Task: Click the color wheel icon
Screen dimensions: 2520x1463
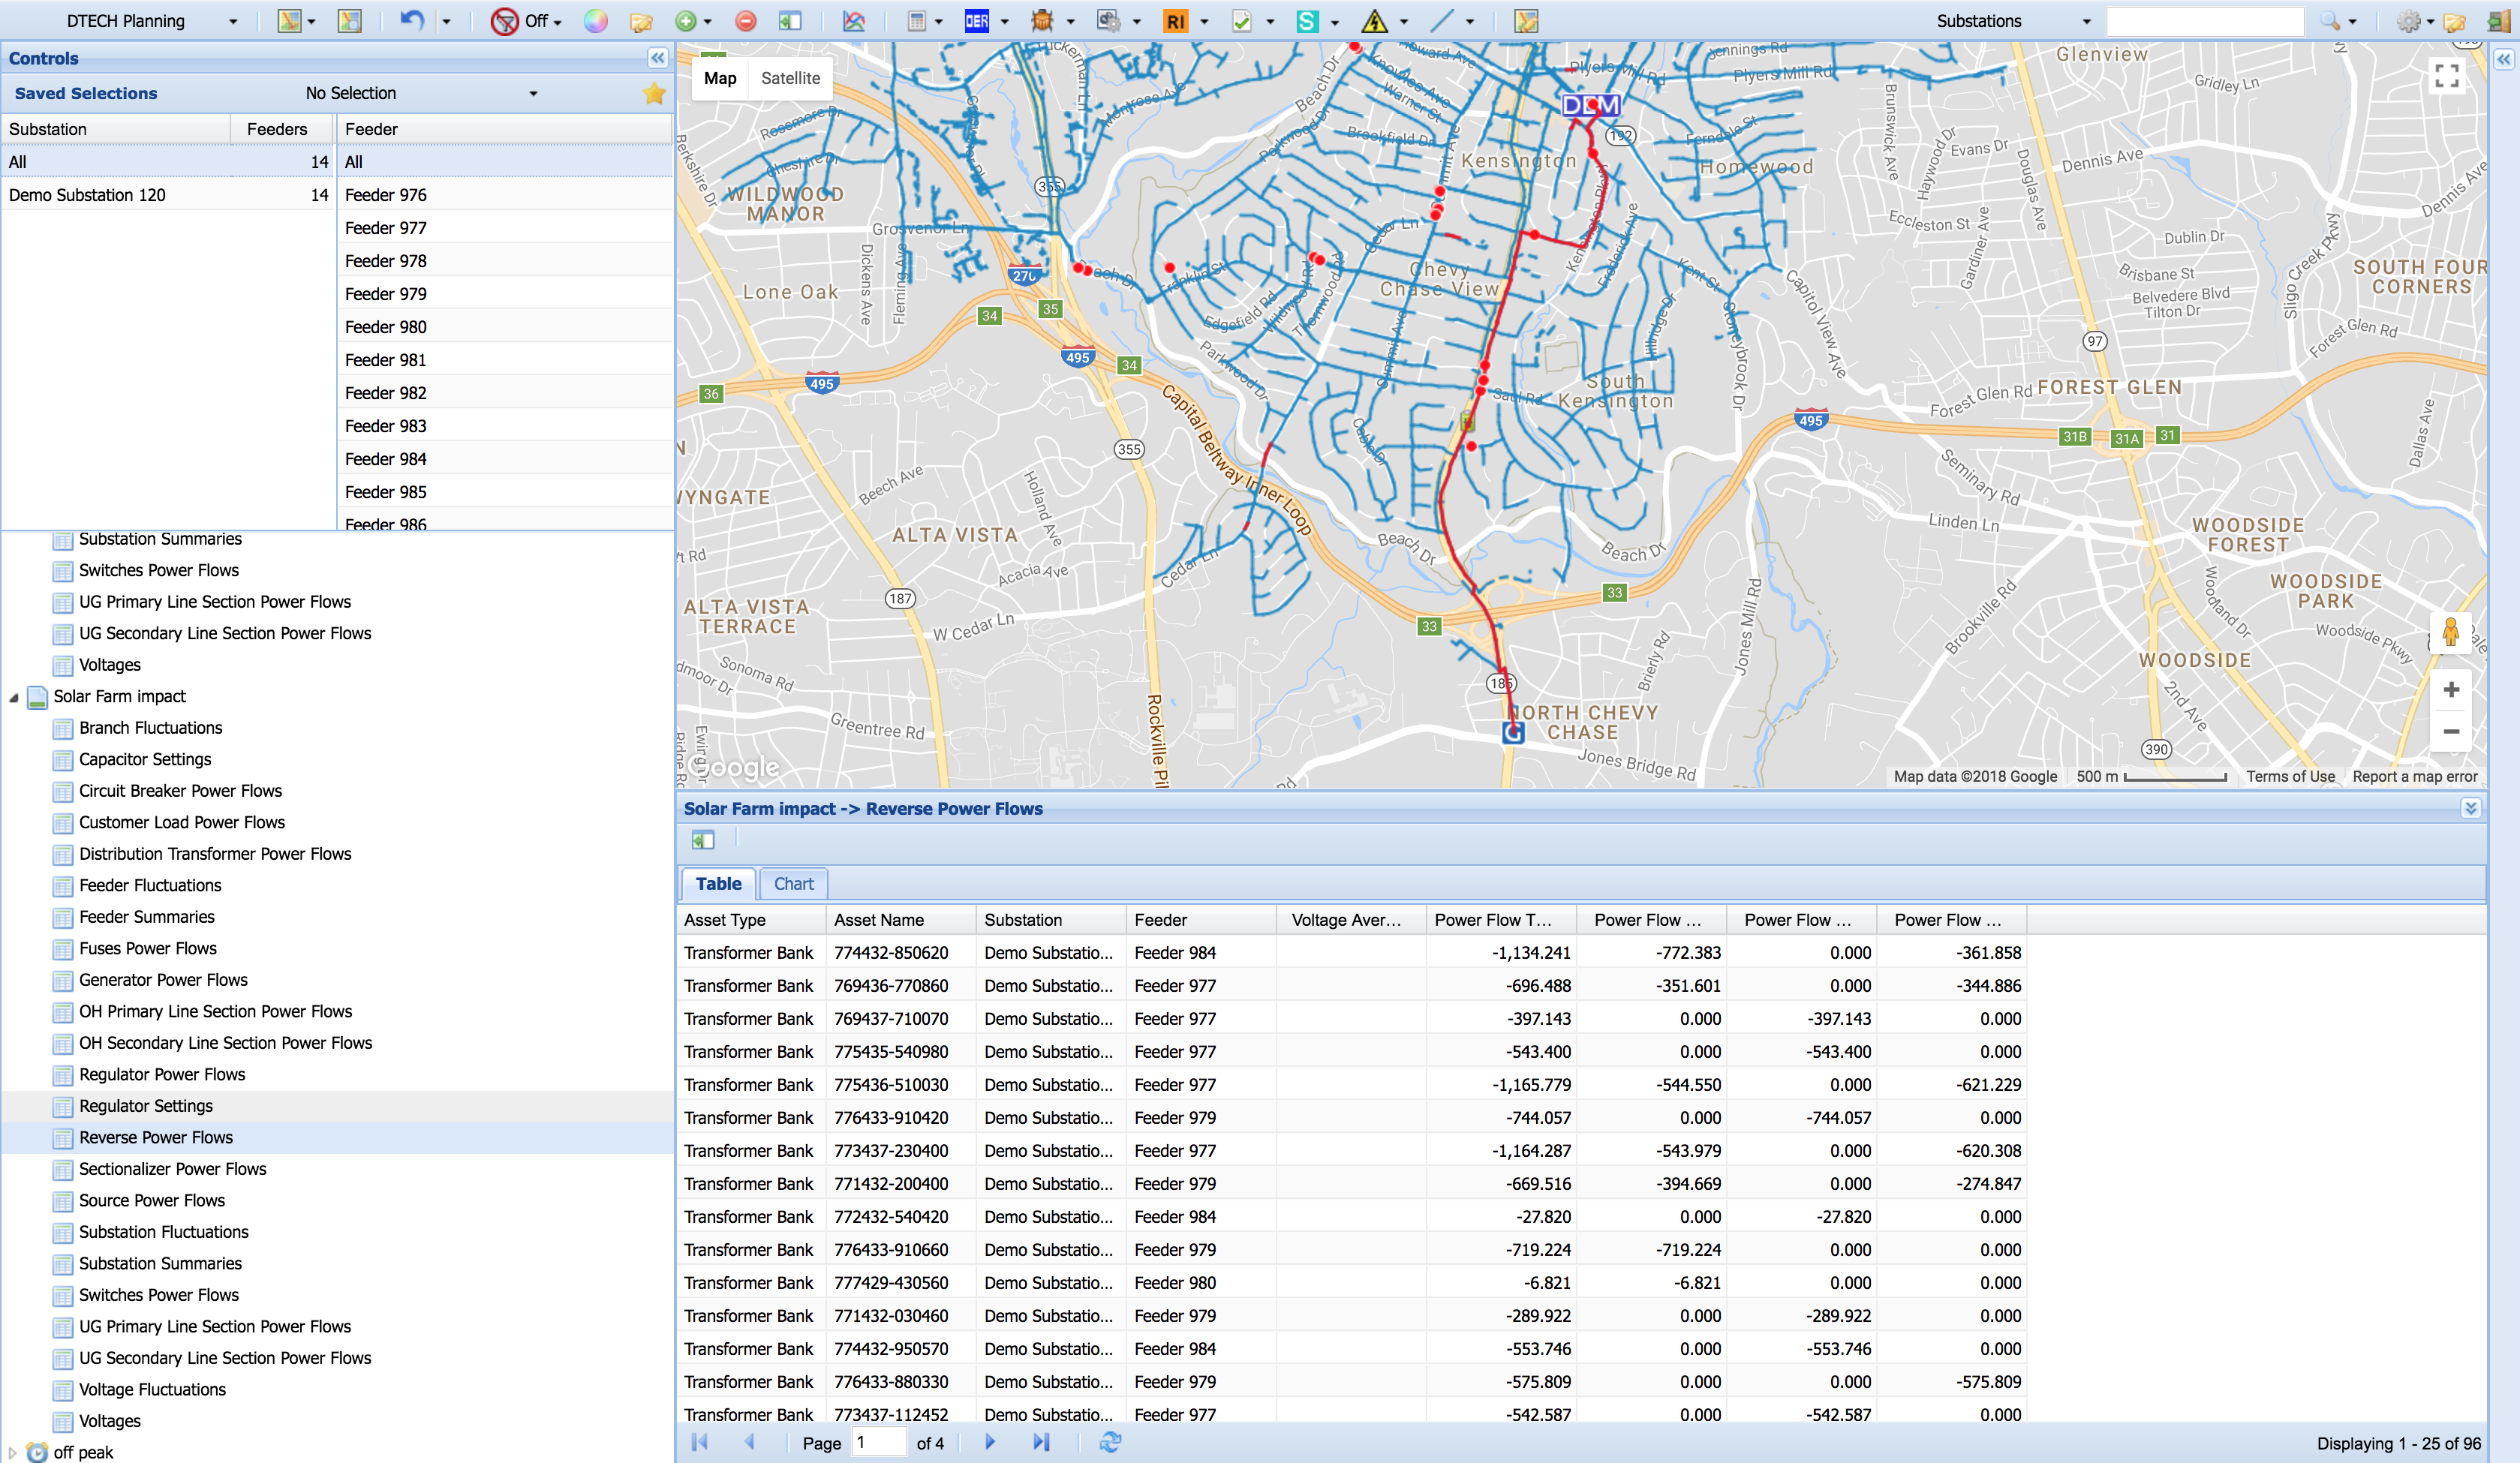Action: [596, 21]
